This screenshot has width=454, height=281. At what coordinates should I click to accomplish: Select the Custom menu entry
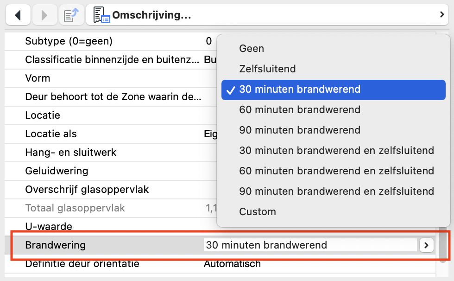tap(258, 211)
